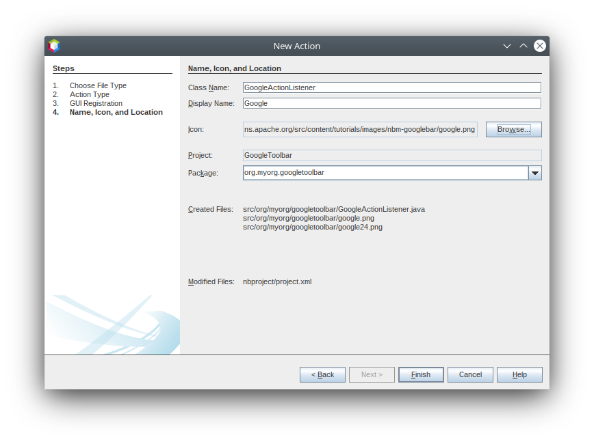Cancel the New Action wizard

click(470, 374)
